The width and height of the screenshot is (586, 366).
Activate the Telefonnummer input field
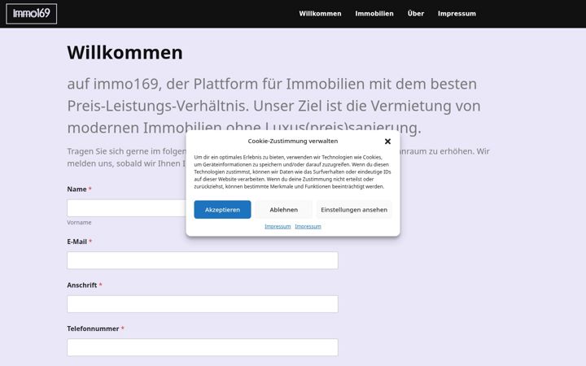point(203,347)
